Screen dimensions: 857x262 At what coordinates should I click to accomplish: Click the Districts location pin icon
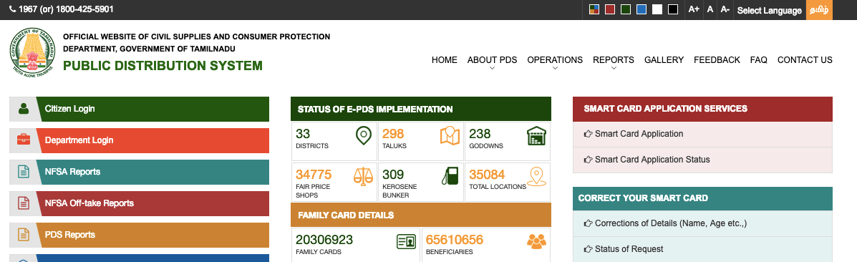(364, 135)
